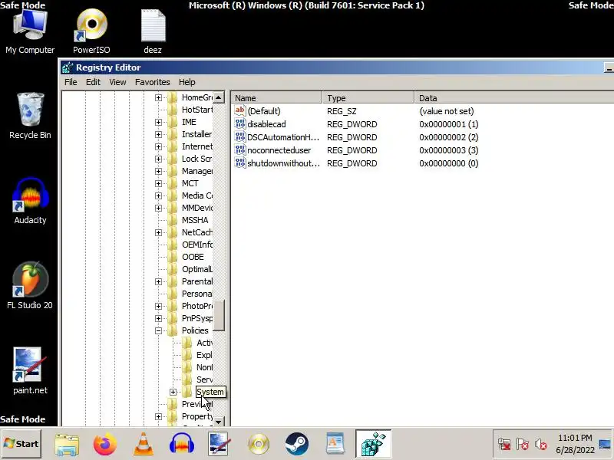The image size is (614, 460).
Task: Click the Audacity taskbar icon
Action: point(182,445)
